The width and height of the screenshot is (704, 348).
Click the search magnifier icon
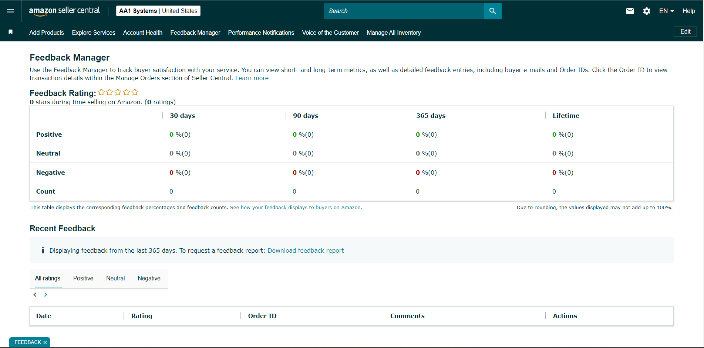click(x=492, y=11)
